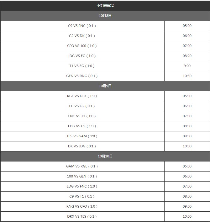Viewport: 210px width, 222px height.
Task: Click the 小组赛赛程 table title header
Action: (x=105, y=6)
